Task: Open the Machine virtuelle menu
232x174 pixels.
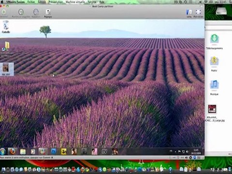Action: pyautogui.click(x=75, y=2)
